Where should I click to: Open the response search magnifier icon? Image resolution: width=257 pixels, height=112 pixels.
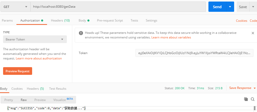pos(253,99)
